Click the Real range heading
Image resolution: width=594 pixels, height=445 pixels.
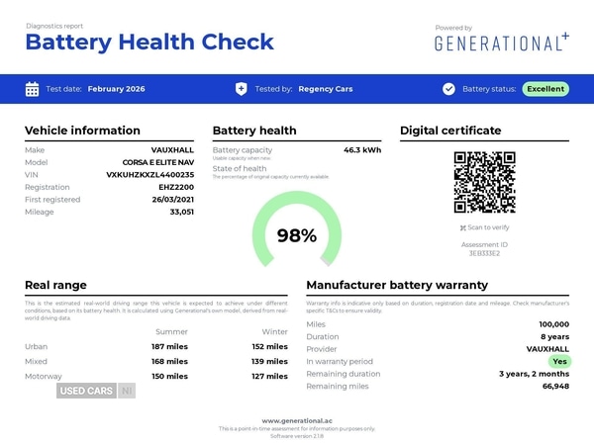55,285
